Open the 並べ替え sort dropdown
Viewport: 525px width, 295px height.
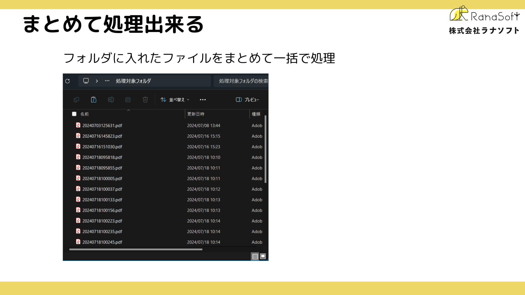175,100
